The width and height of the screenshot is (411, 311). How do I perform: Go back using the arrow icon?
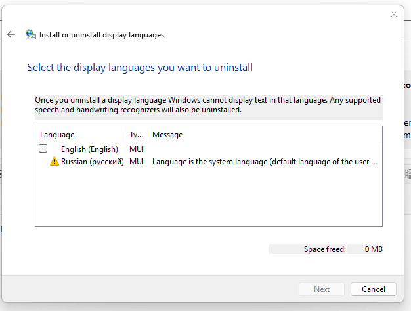pyautogui.click(x=11, y=34)
